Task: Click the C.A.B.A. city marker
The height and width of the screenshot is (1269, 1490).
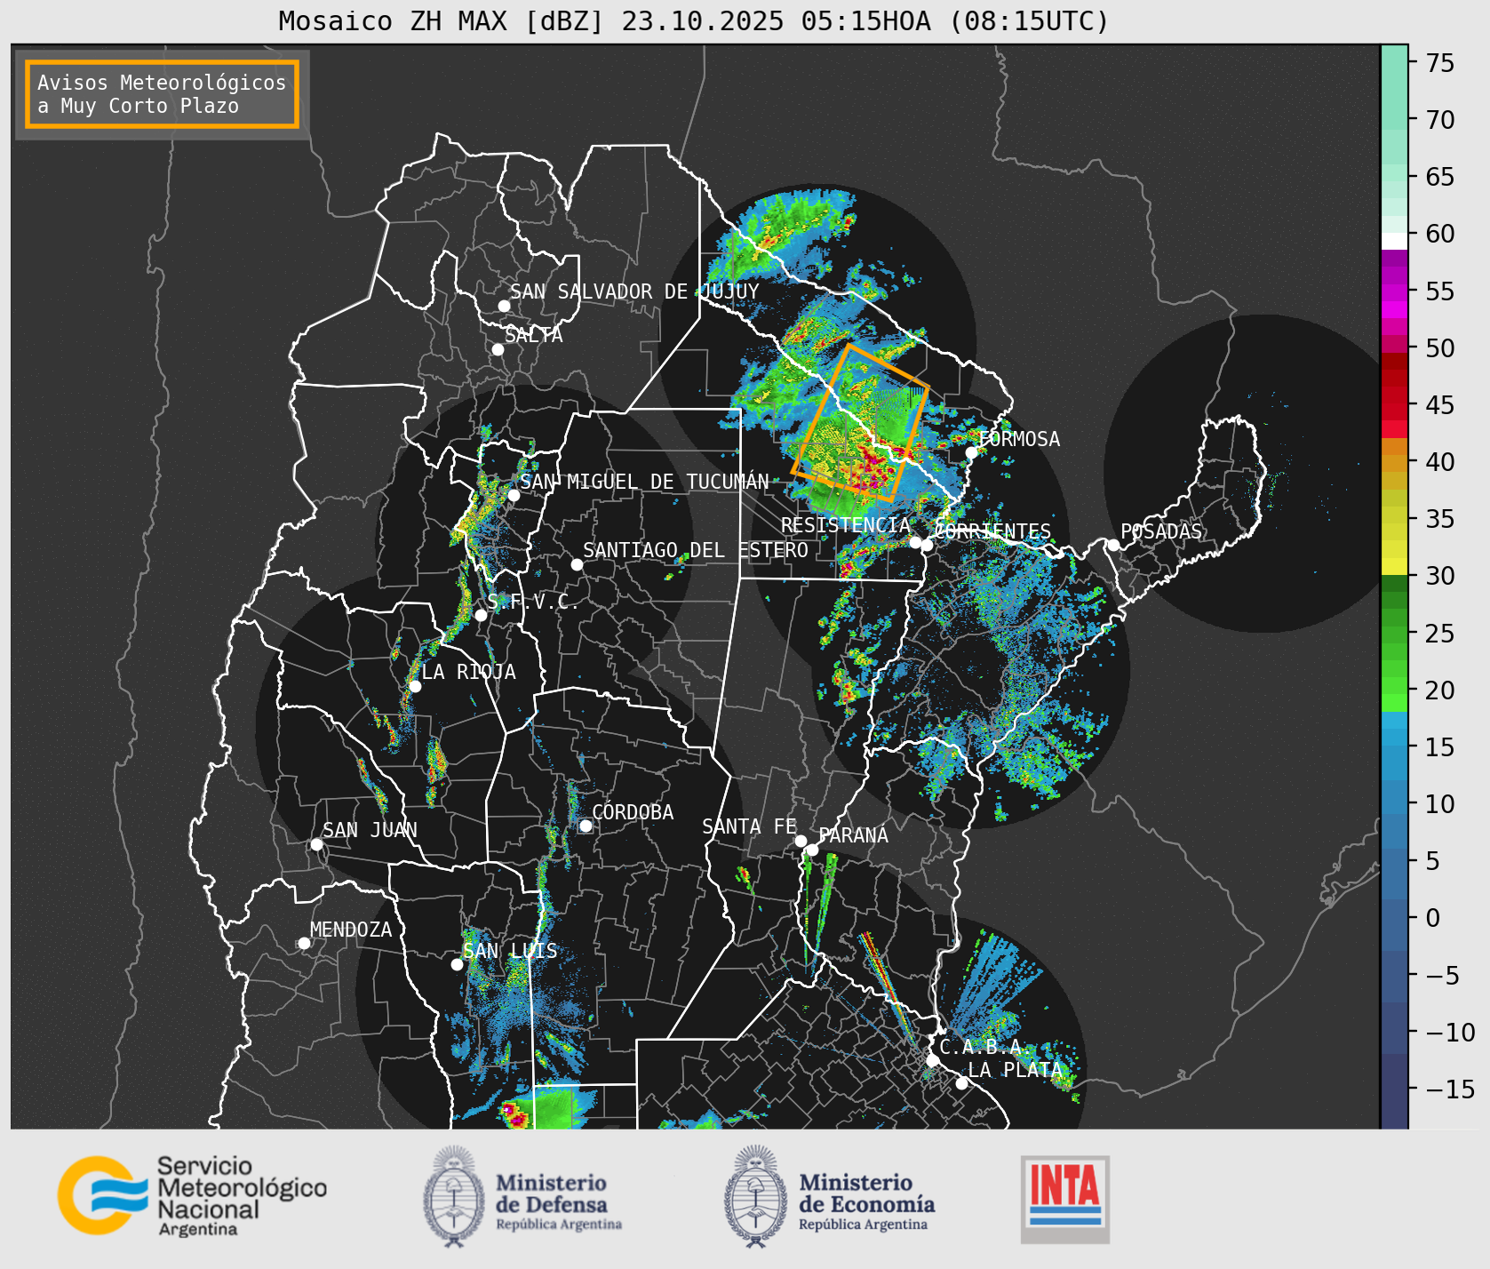Action: click(x=933, y=1060)
